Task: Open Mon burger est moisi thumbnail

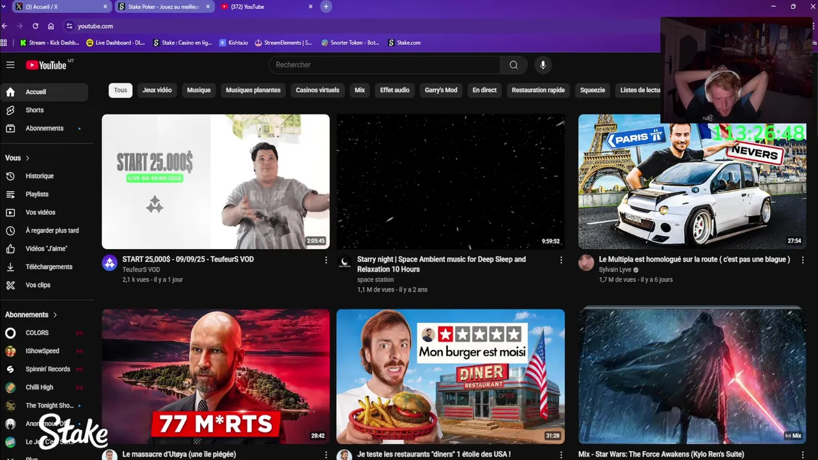Action: [451, 376]
